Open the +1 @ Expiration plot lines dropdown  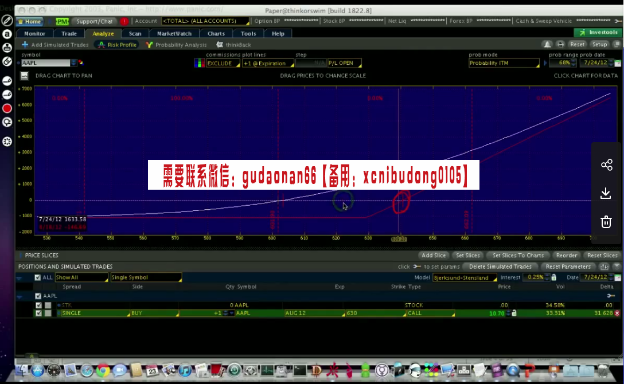coord(268,63)
